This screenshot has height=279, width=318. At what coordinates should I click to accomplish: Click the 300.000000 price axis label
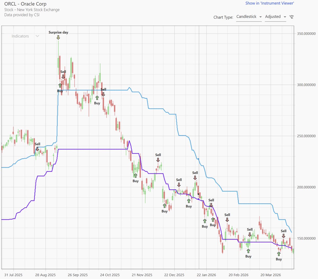tap(306, 85)
